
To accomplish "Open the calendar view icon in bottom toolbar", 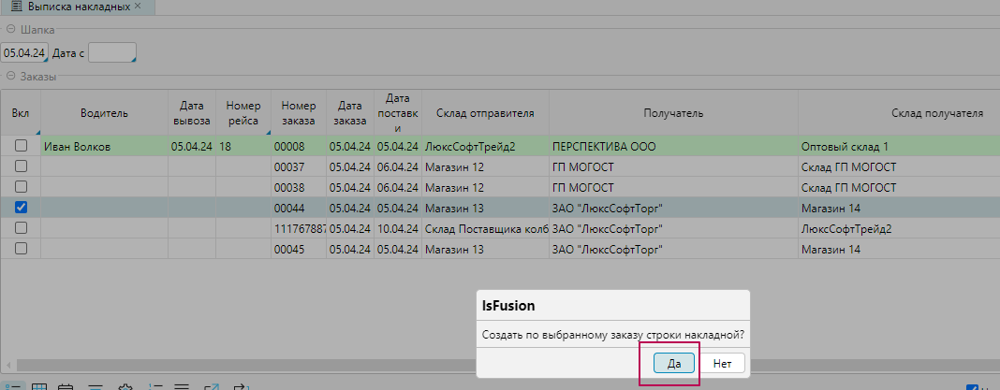I will coord(66,386).
